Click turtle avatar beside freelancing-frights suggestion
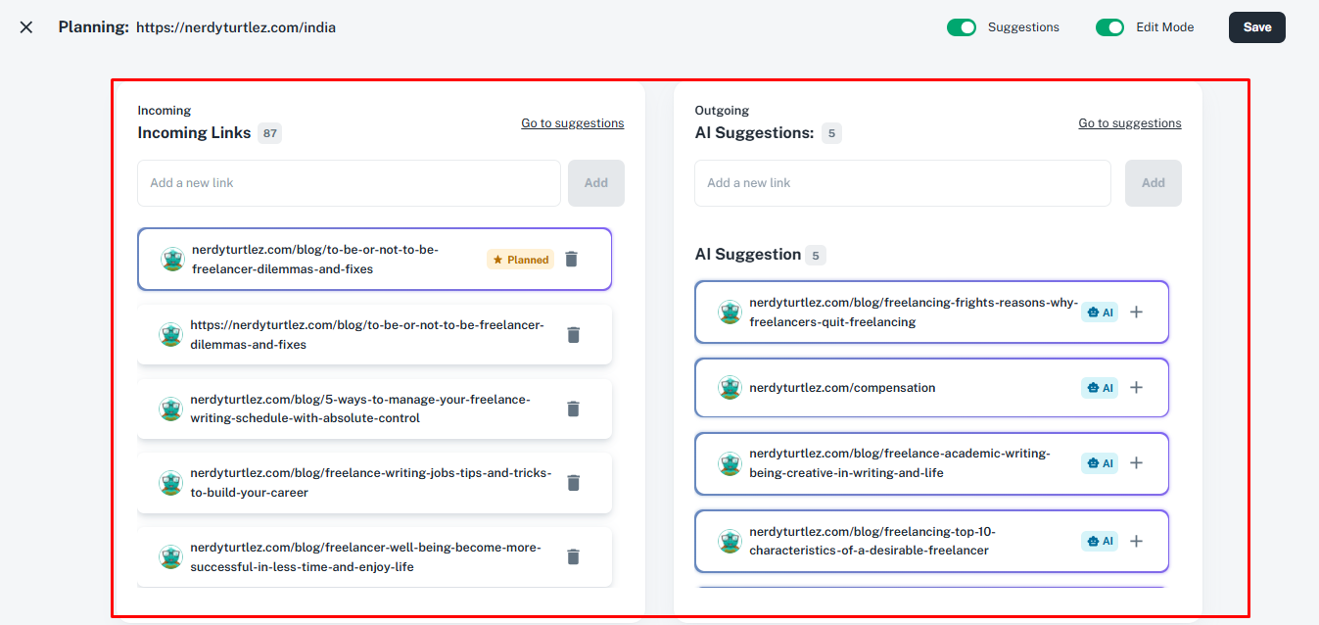Image resolution: width=1319 pixels, height=625 pixels. [x=730, y=312]
